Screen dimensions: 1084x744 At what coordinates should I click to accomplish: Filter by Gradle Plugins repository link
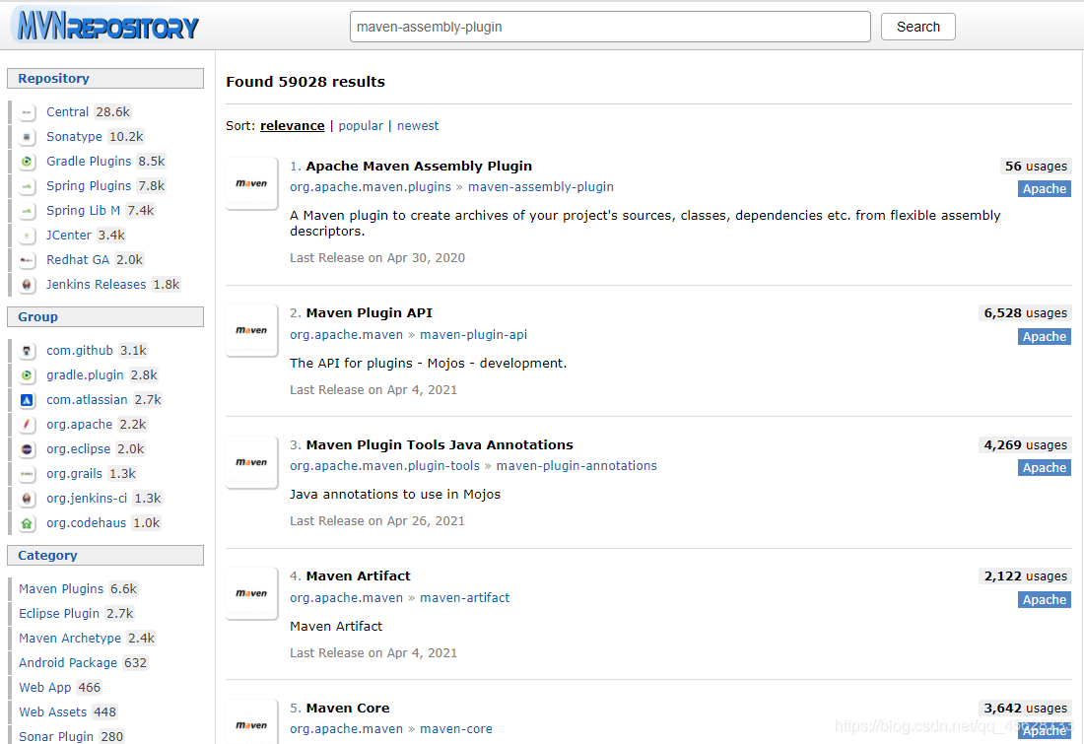point(89,161)
